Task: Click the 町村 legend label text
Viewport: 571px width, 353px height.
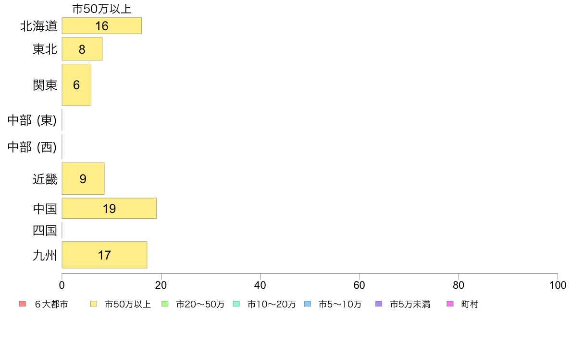Action: (x=470, y=304)
